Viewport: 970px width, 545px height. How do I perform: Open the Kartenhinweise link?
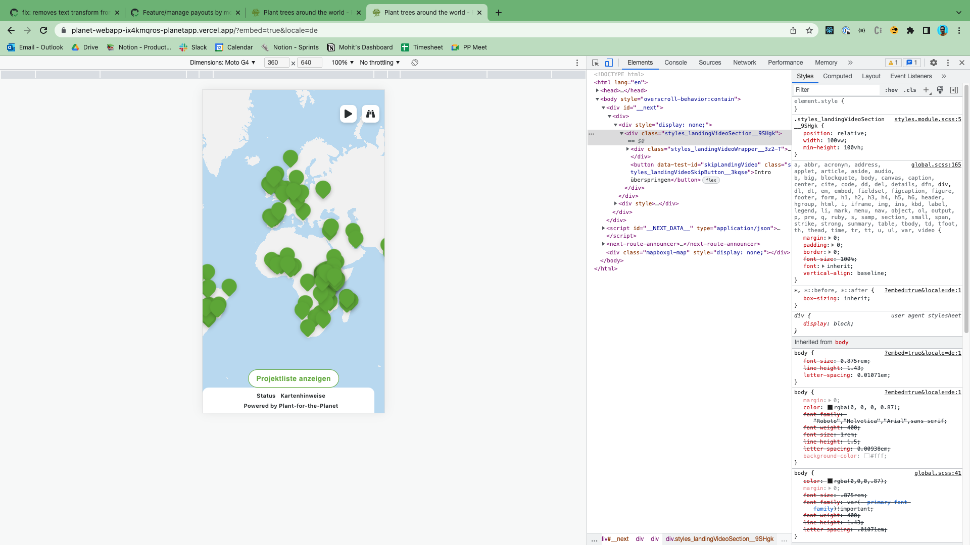click(x=303, y=396)
